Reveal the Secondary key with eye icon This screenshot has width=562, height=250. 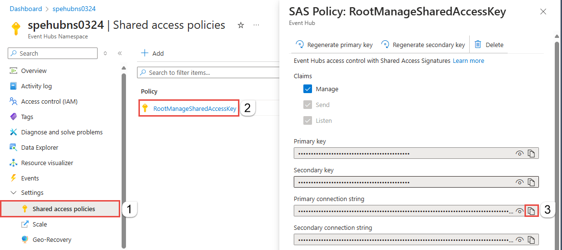(519, 182)
